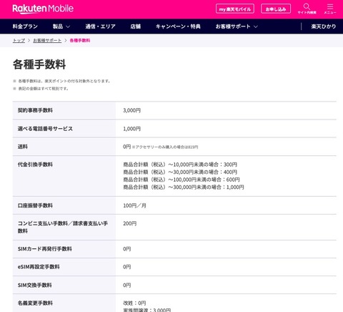This screenshot has height=312, width=343.
Task: Expand the 製品 dropdown chevron
Action: click(68, 26)
